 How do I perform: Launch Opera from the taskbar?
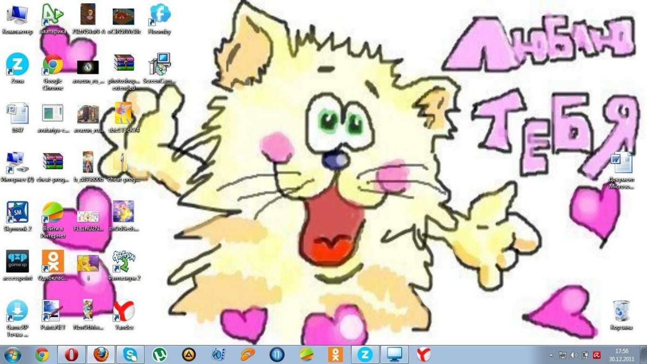pos(72,354)
